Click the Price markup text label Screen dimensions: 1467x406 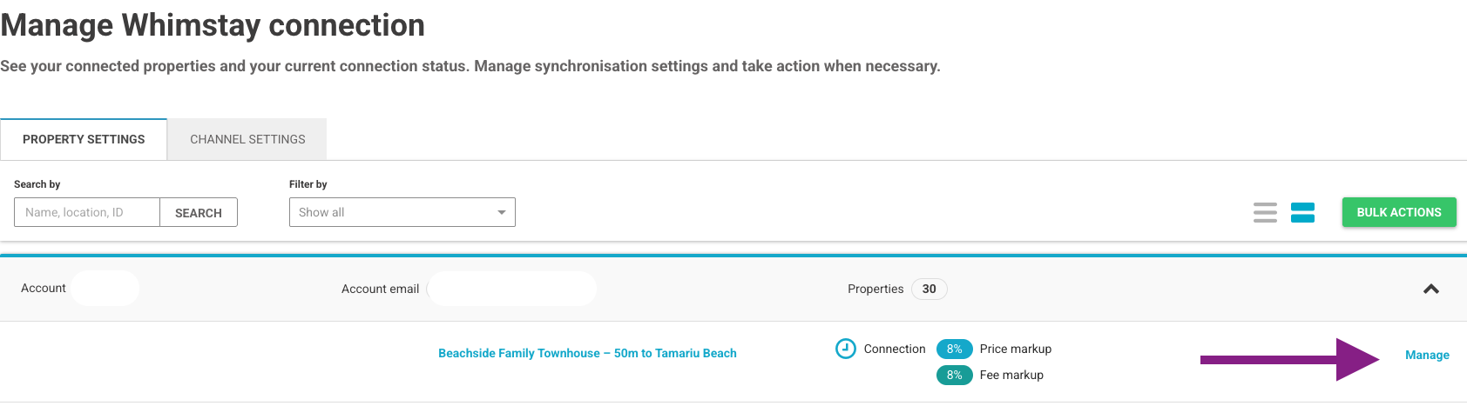click(1015, 349)
